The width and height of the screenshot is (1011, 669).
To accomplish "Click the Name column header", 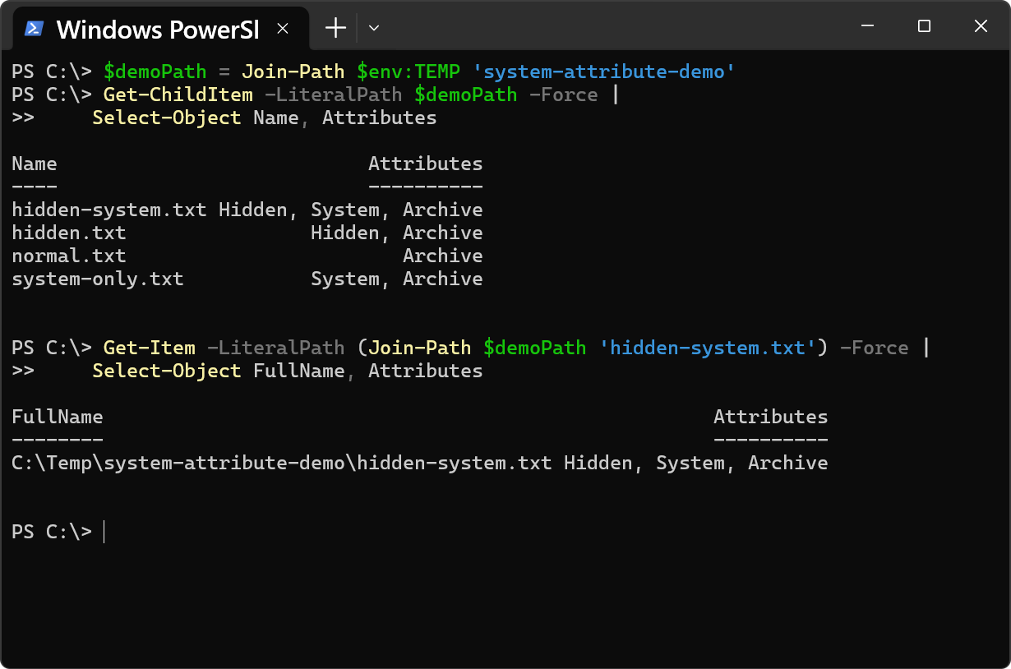I will (x=35, y=164).
